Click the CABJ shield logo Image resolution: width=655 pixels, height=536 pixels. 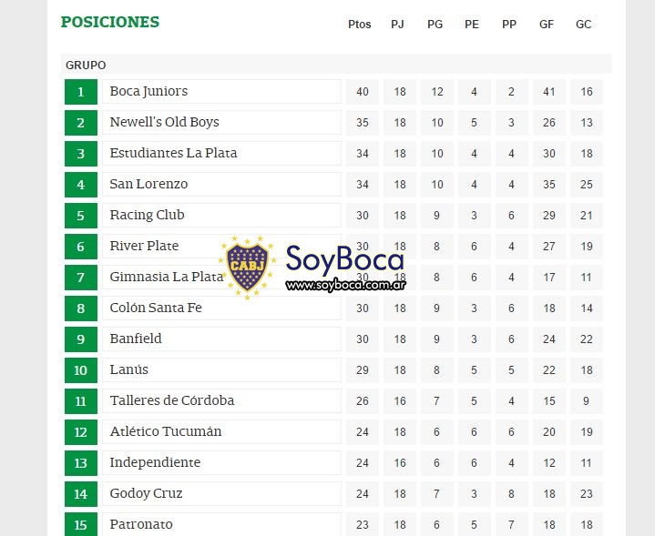tap(247, 268)
